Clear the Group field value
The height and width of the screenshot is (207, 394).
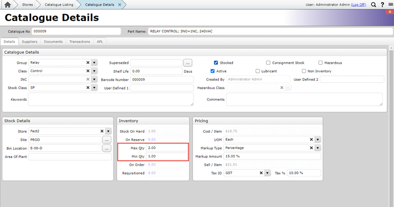coord(88,63)
